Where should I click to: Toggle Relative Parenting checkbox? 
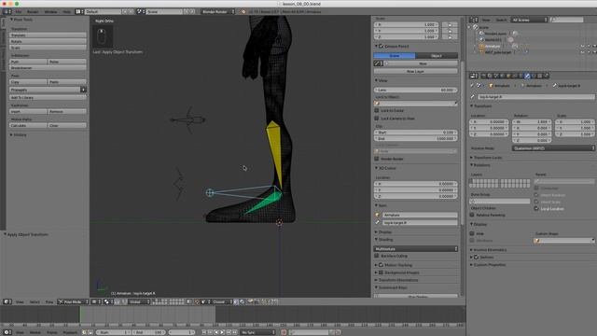coord(473,216)
